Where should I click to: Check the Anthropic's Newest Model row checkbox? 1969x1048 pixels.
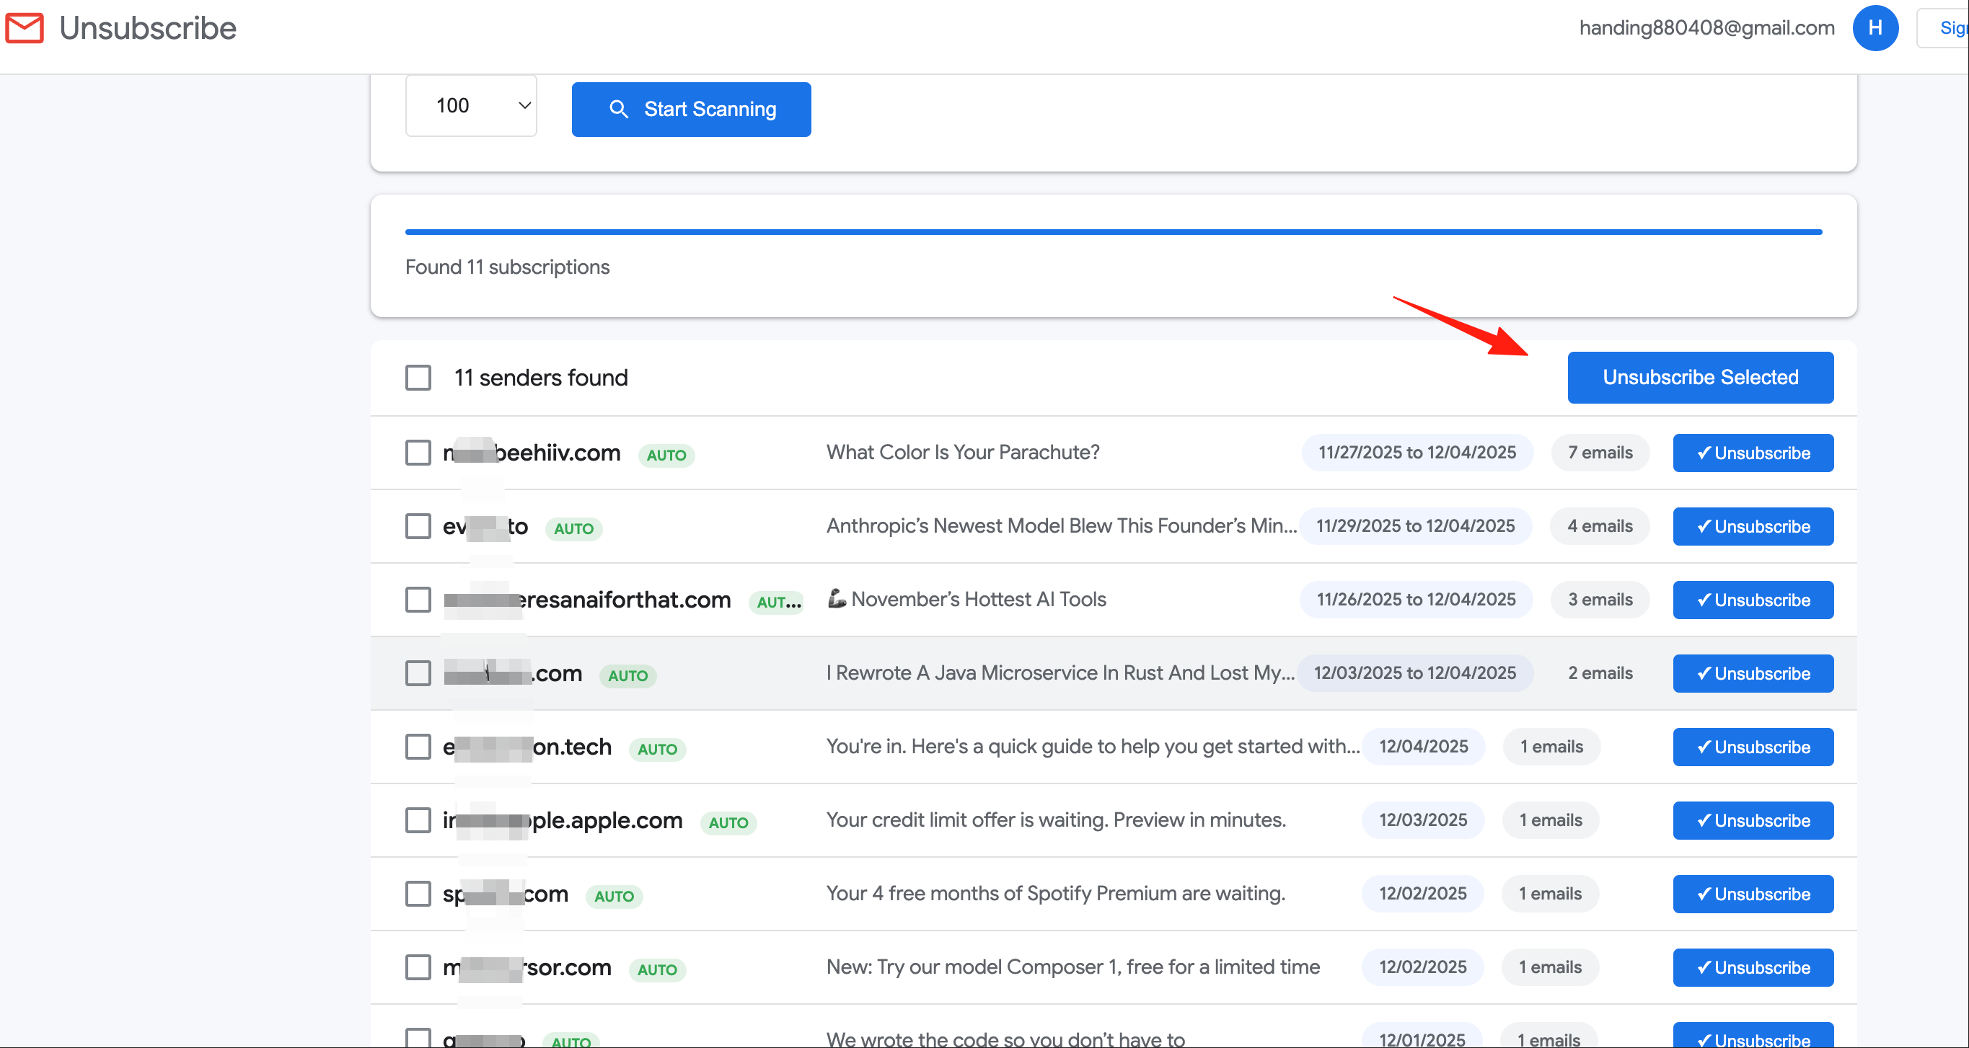pos(418,526)
